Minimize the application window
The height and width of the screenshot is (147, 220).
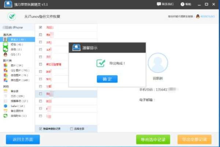[x=199, y=4]
